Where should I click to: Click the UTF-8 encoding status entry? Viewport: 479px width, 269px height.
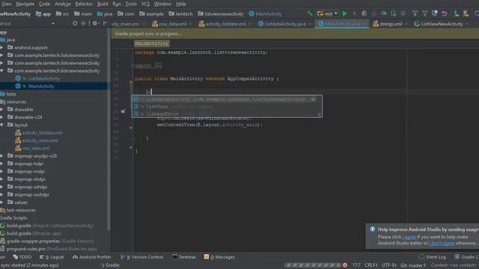tap(389, 265)
